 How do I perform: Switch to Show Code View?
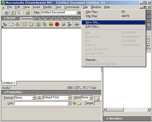tap(6, 13)
